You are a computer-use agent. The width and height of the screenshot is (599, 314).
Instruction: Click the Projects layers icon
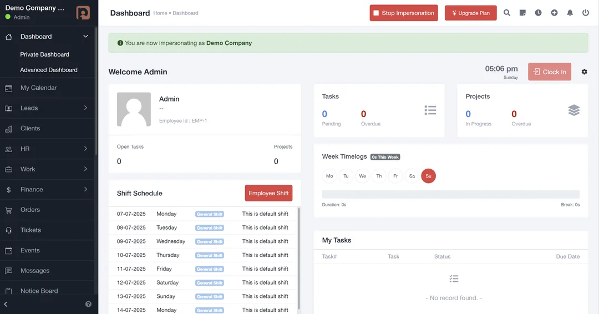(x=574, y=110)
